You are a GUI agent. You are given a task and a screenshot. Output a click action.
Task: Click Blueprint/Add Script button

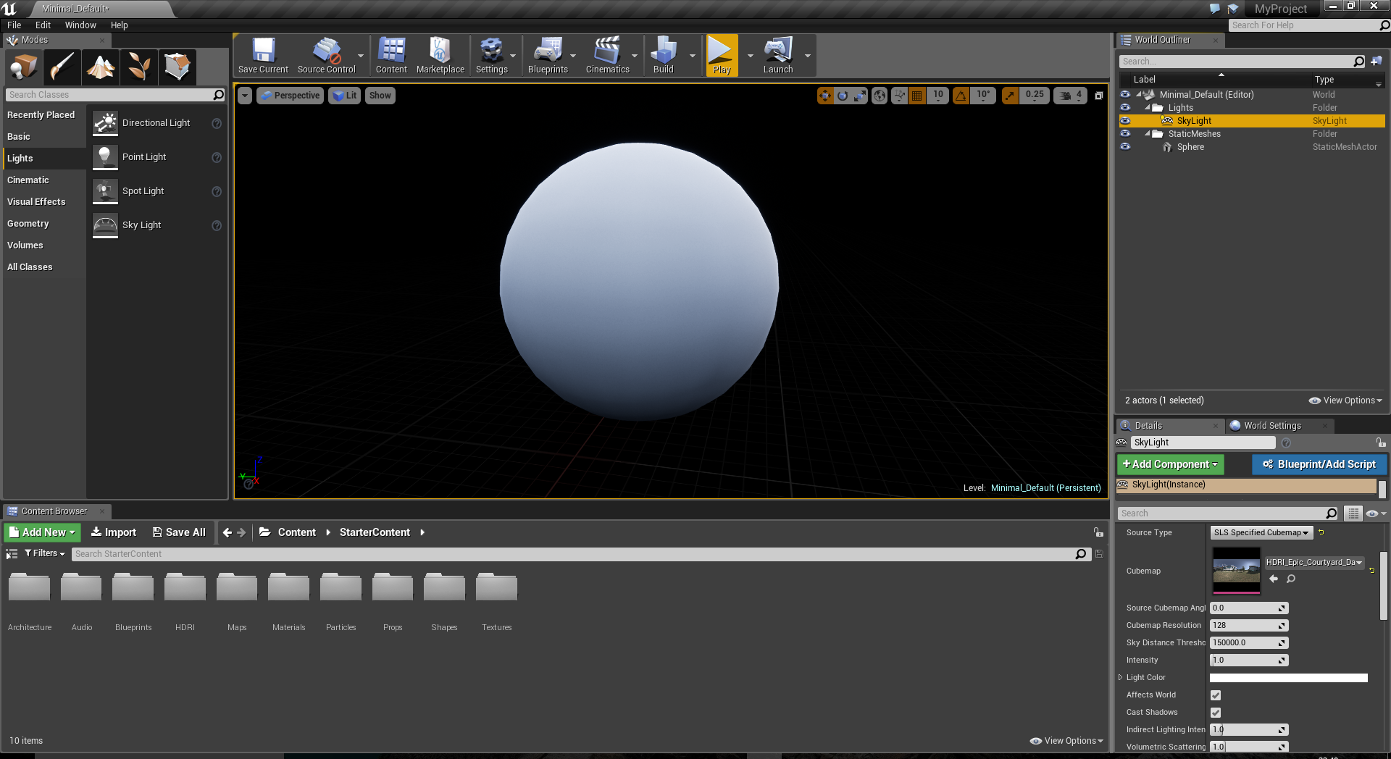(x=1319, y=464)
